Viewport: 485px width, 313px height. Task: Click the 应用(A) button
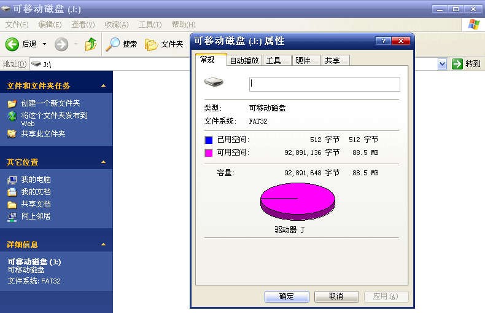pos(386,296)
